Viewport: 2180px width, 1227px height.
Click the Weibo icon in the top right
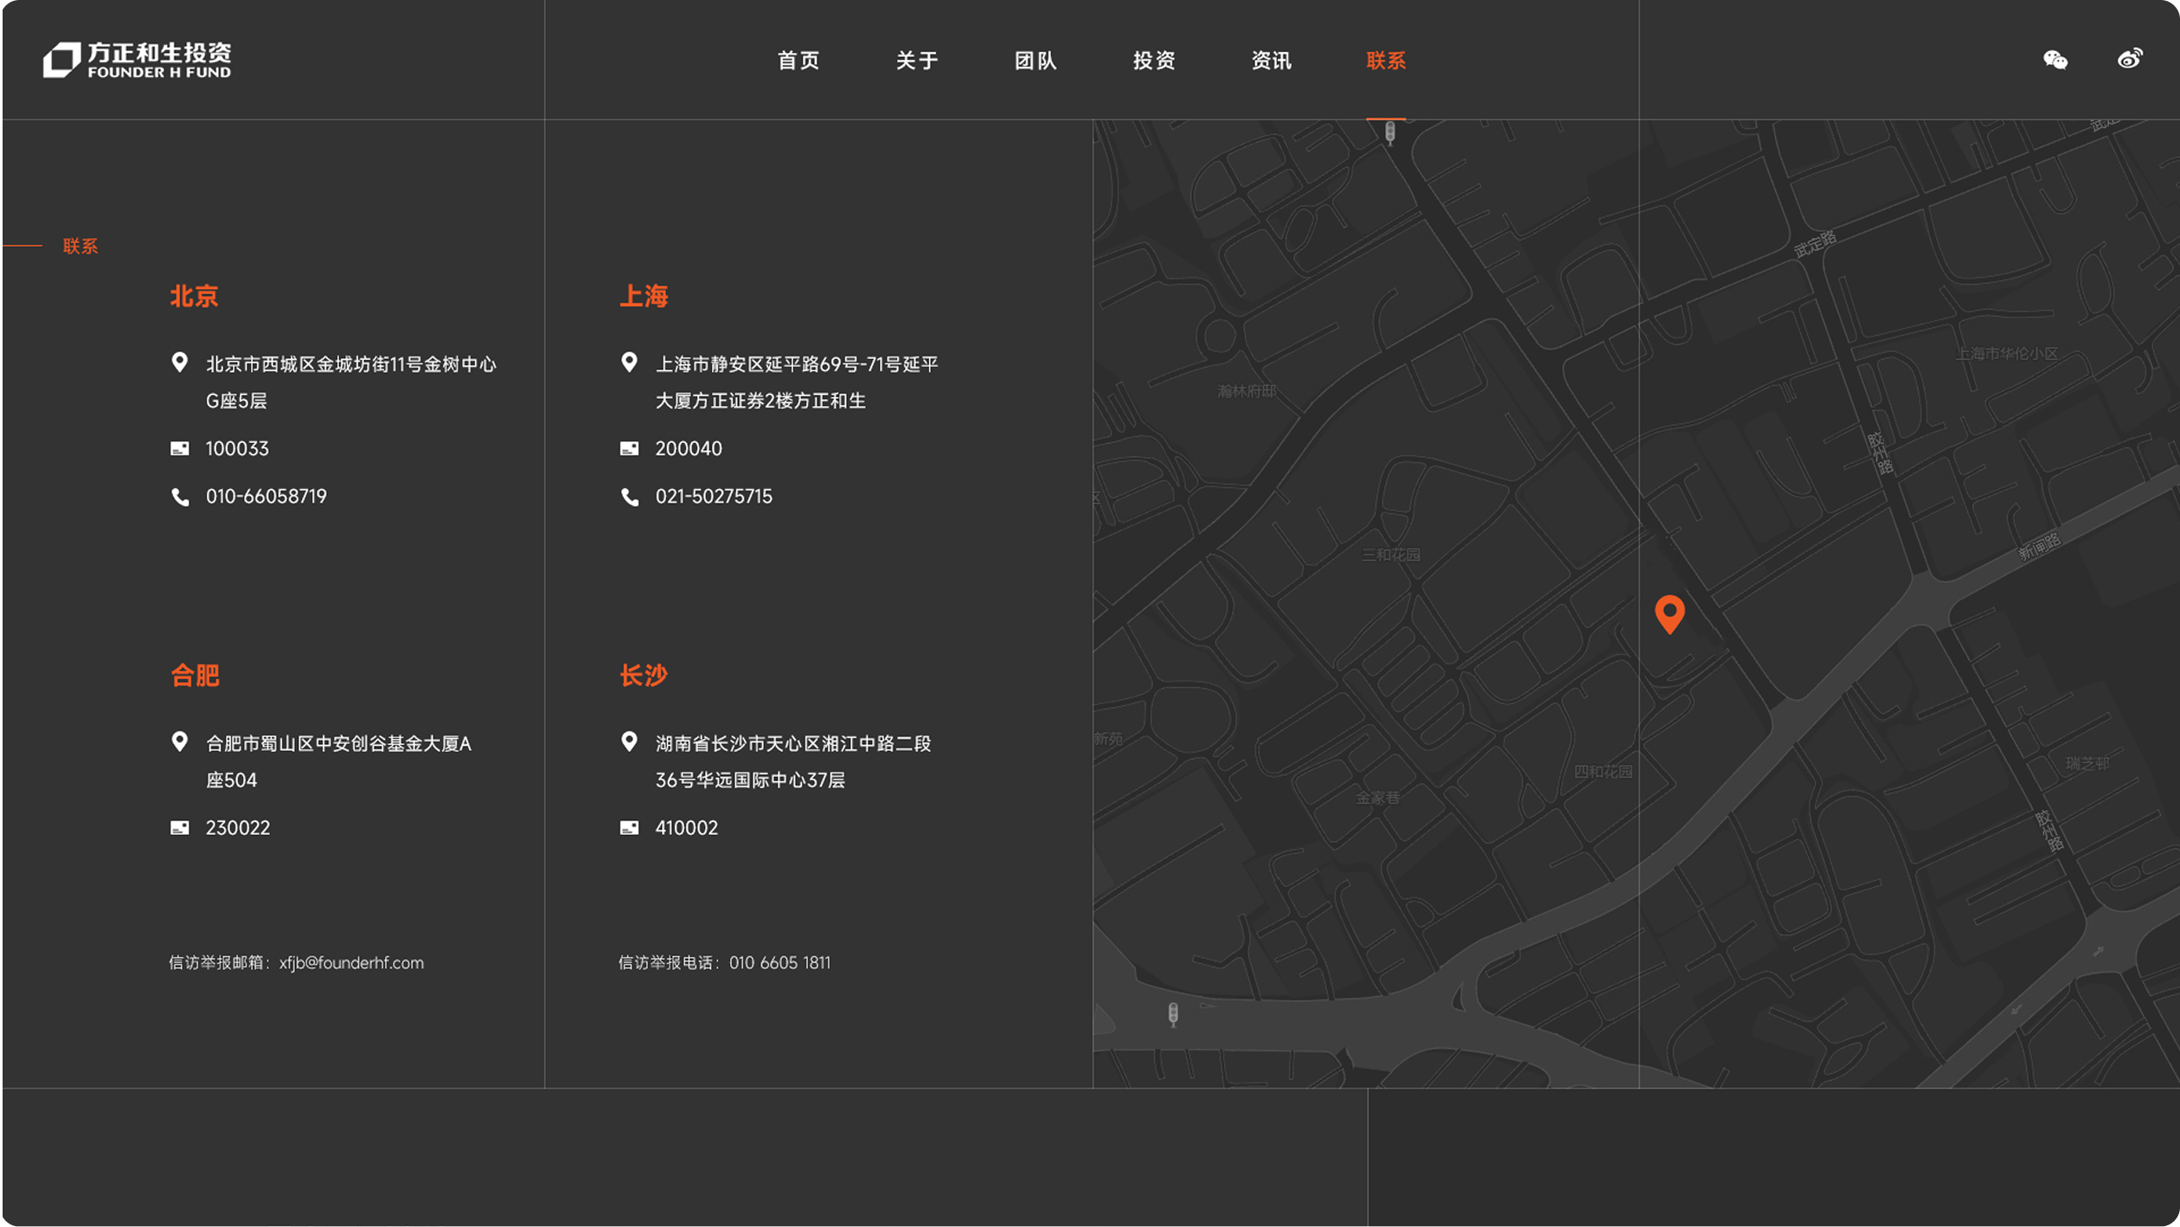[2129, 58]
